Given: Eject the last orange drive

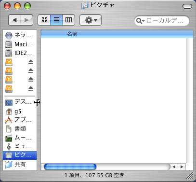Looking at the screenshot, I should (31, 88).
